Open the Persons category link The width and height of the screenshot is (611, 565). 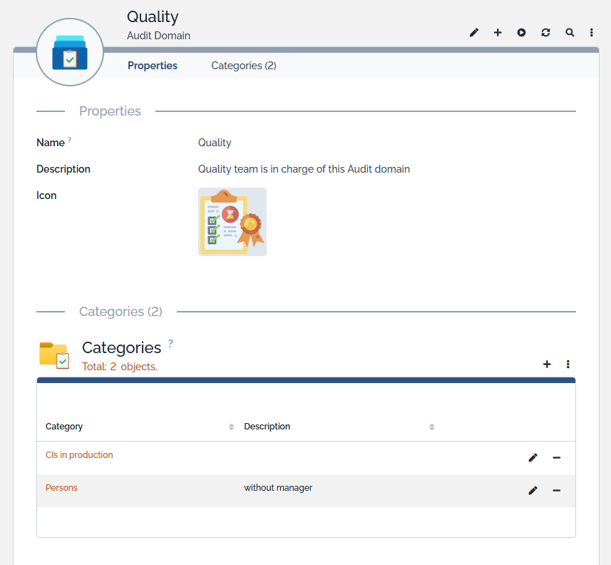[61, 488]
